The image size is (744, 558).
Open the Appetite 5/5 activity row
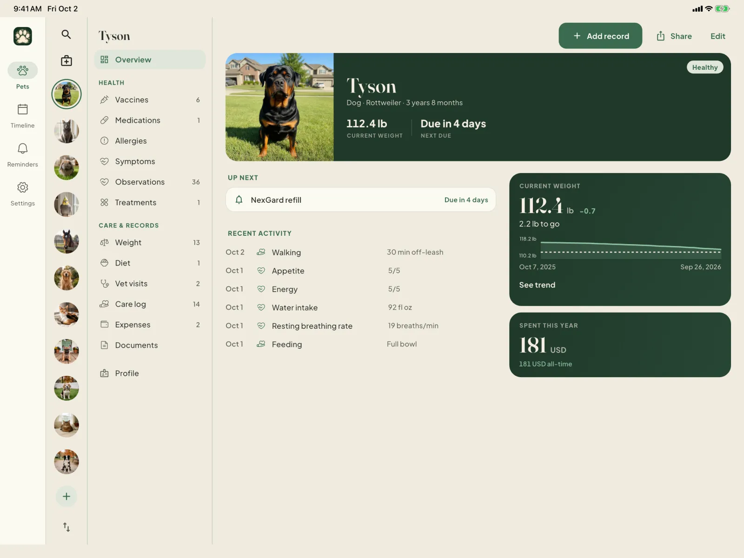(361, 271)
